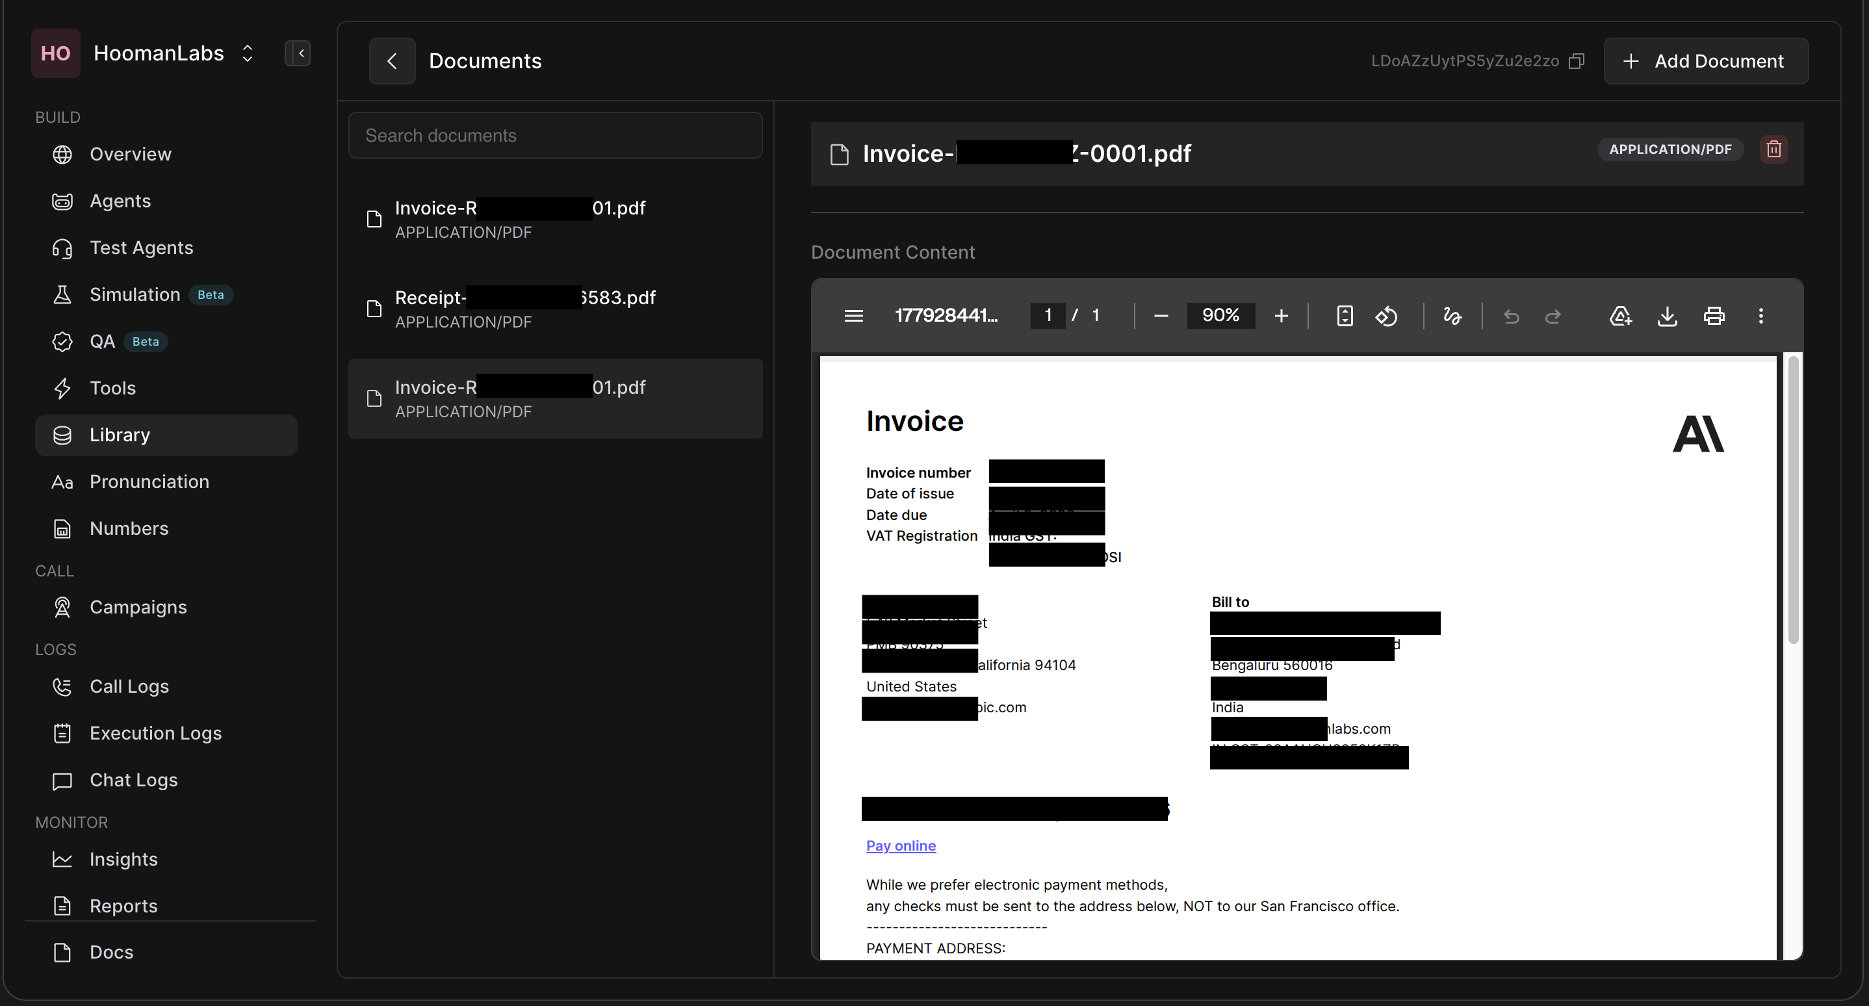Image resolution: width=1869 pixels, height=1006 pixels.
Task: Follow the Pay online link
Action: [901, 845]
